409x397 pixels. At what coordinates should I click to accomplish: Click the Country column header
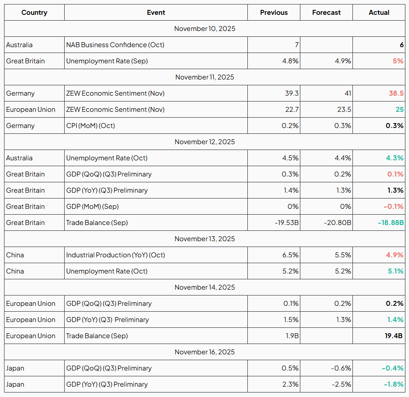tap(34, 13)
